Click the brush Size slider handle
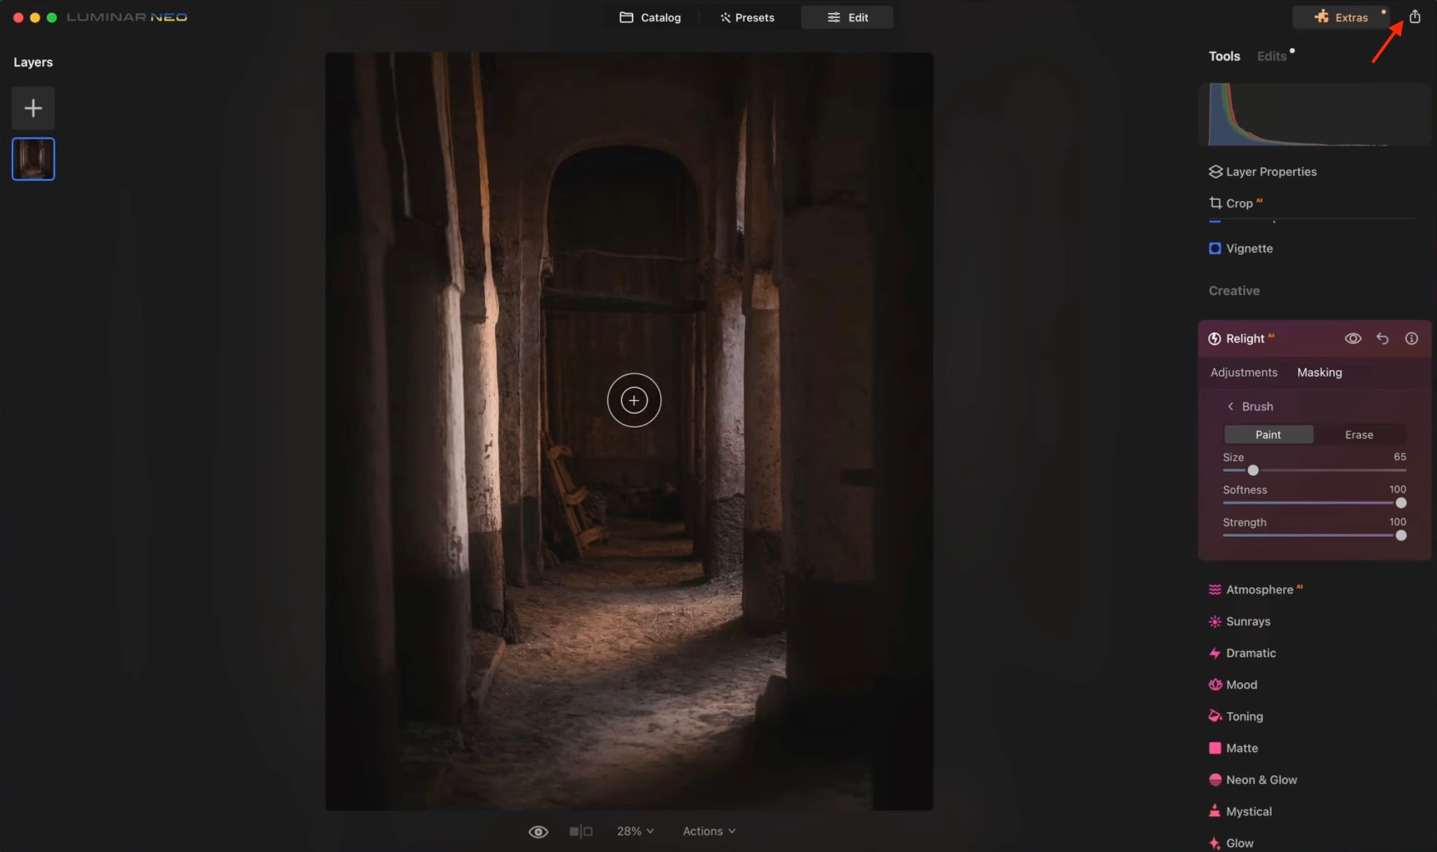This screenshot has height=852, width=1437. coord(1253,470)
